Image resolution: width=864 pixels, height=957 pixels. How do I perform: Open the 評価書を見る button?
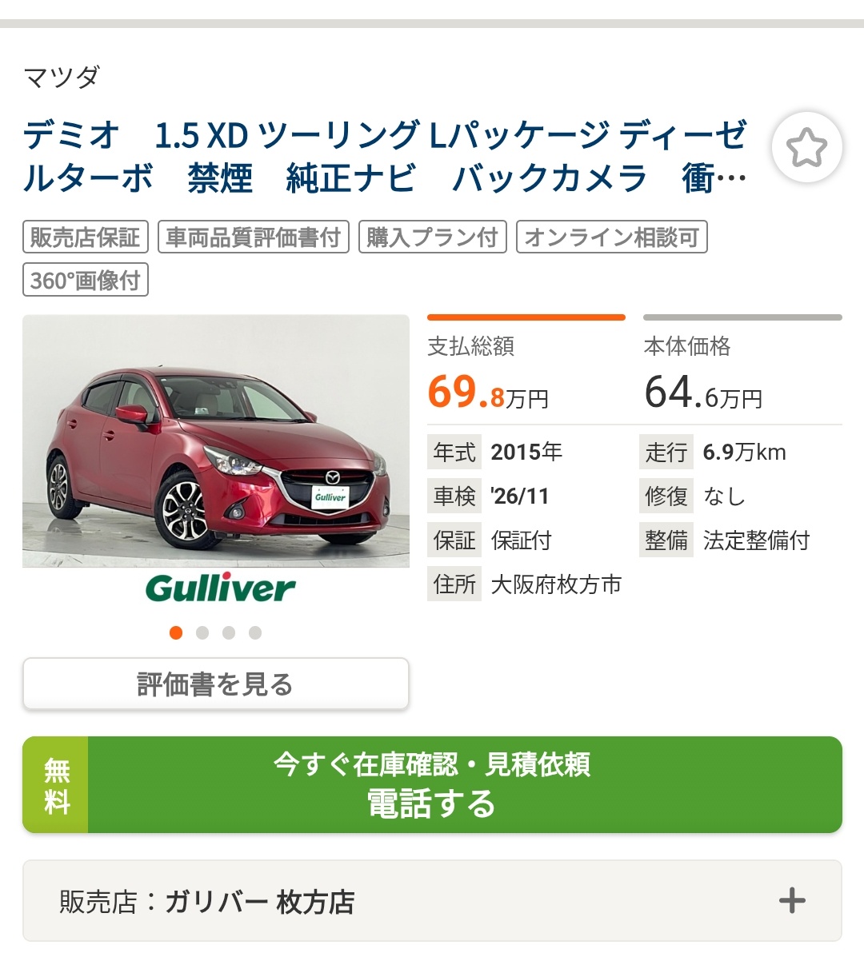(x=215, y=684)
